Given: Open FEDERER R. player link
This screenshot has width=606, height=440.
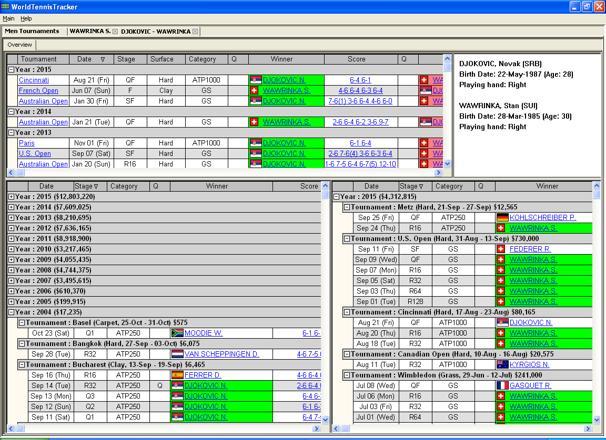Looking at the screenshot, I should [530, 249].
